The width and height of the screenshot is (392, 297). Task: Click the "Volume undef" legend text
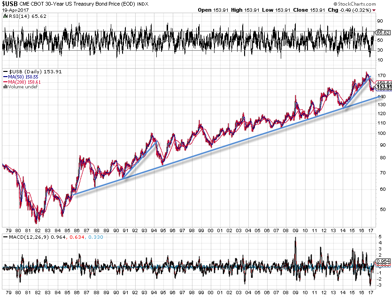pyautogui.click(x=23, y=87)
